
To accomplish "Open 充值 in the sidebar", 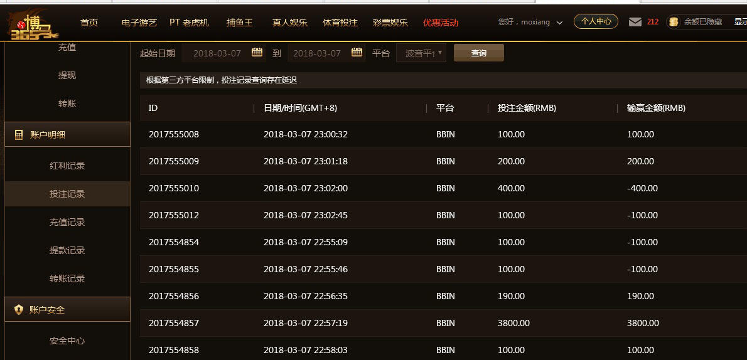I will point(67,47).
